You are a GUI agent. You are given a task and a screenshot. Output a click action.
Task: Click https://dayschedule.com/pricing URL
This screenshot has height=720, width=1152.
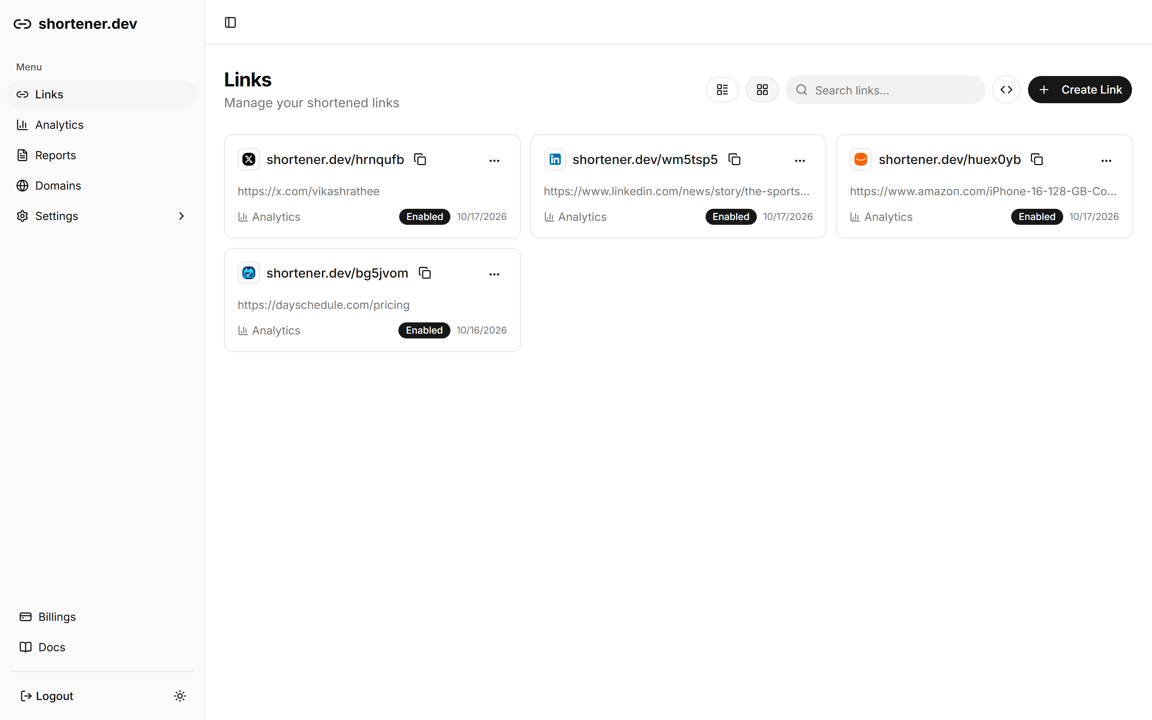pos(324,305)
